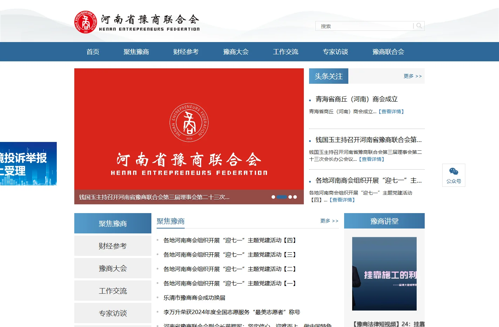Image resolution: width=499 pixels, height=327 pixels.
Task: Open the 豫商法律短视频 24 caption
Action: point(388,324)
